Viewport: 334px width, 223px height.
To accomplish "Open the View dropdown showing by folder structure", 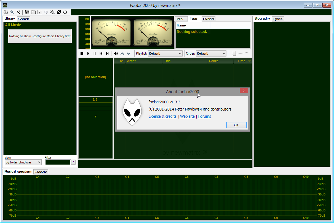I will pyautogui.click(x=23, y=162).
